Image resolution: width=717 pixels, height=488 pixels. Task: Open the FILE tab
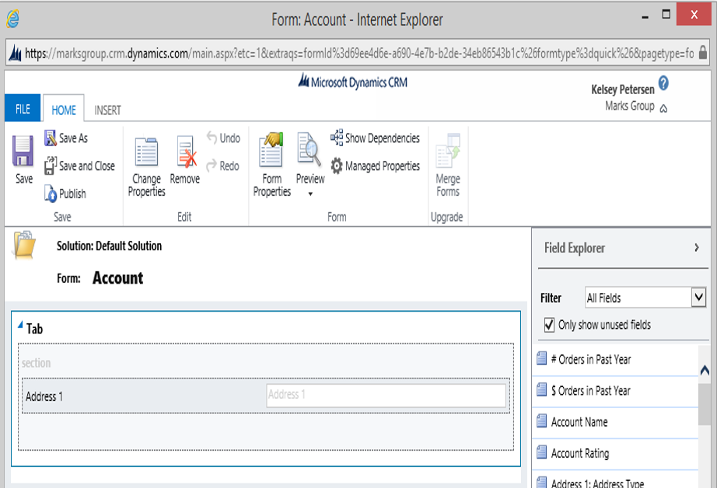[x=23, y=109]
